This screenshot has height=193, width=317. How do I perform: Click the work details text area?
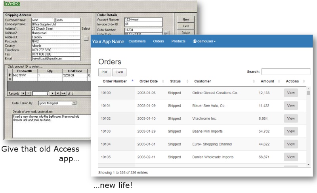pos(52,126)
